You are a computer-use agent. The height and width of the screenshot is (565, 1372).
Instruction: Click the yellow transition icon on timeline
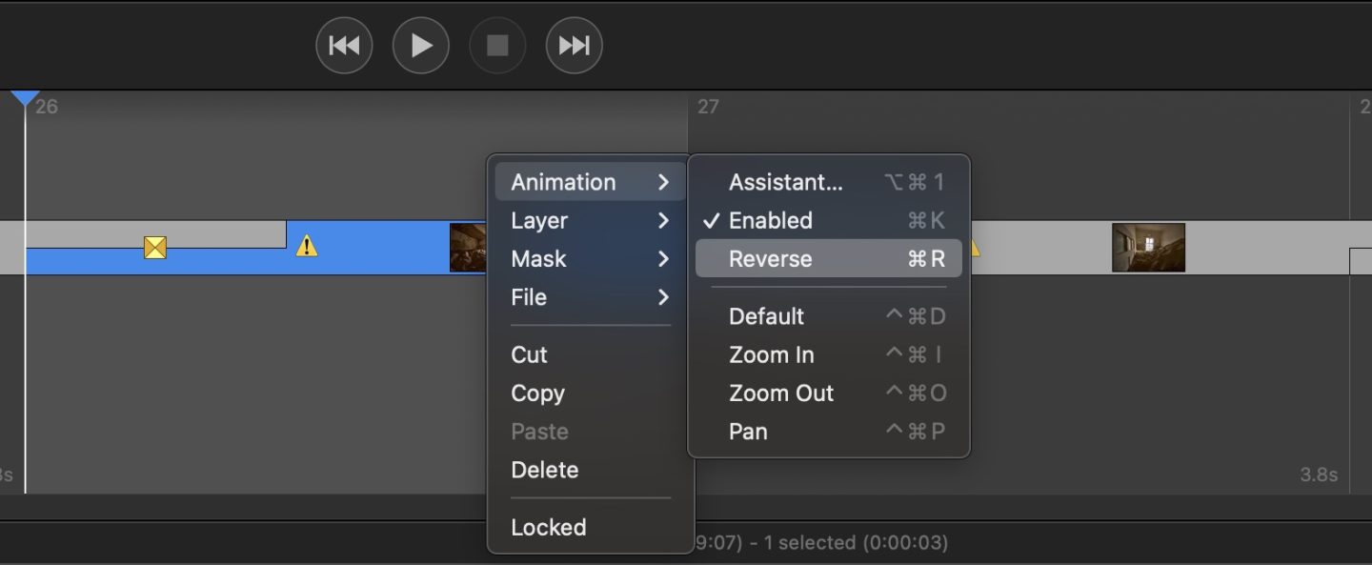coord(154,248)
